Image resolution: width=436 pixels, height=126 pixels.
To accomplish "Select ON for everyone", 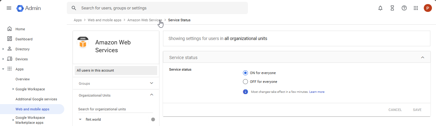I will 245,73.
